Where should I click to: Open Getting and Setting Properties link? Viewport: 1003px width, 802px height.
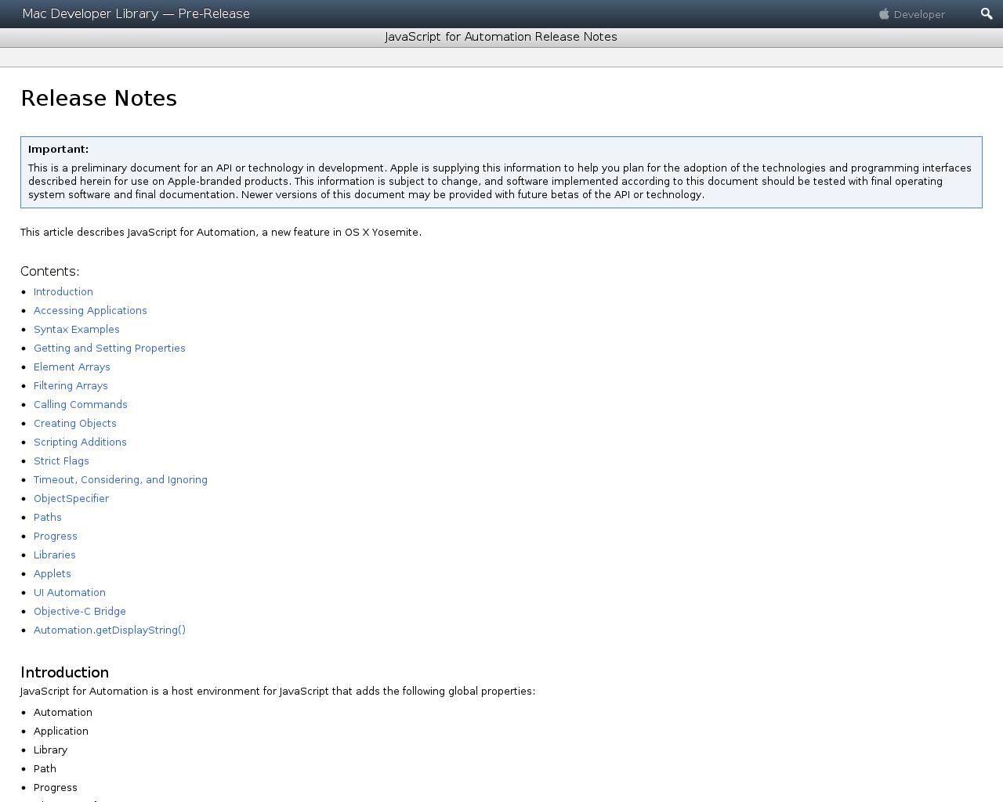[110, 348]
